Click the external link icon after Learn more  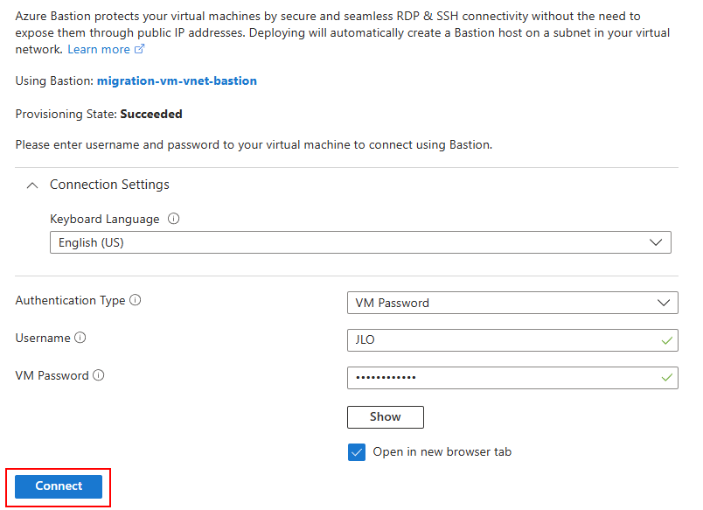click(139, 50)
